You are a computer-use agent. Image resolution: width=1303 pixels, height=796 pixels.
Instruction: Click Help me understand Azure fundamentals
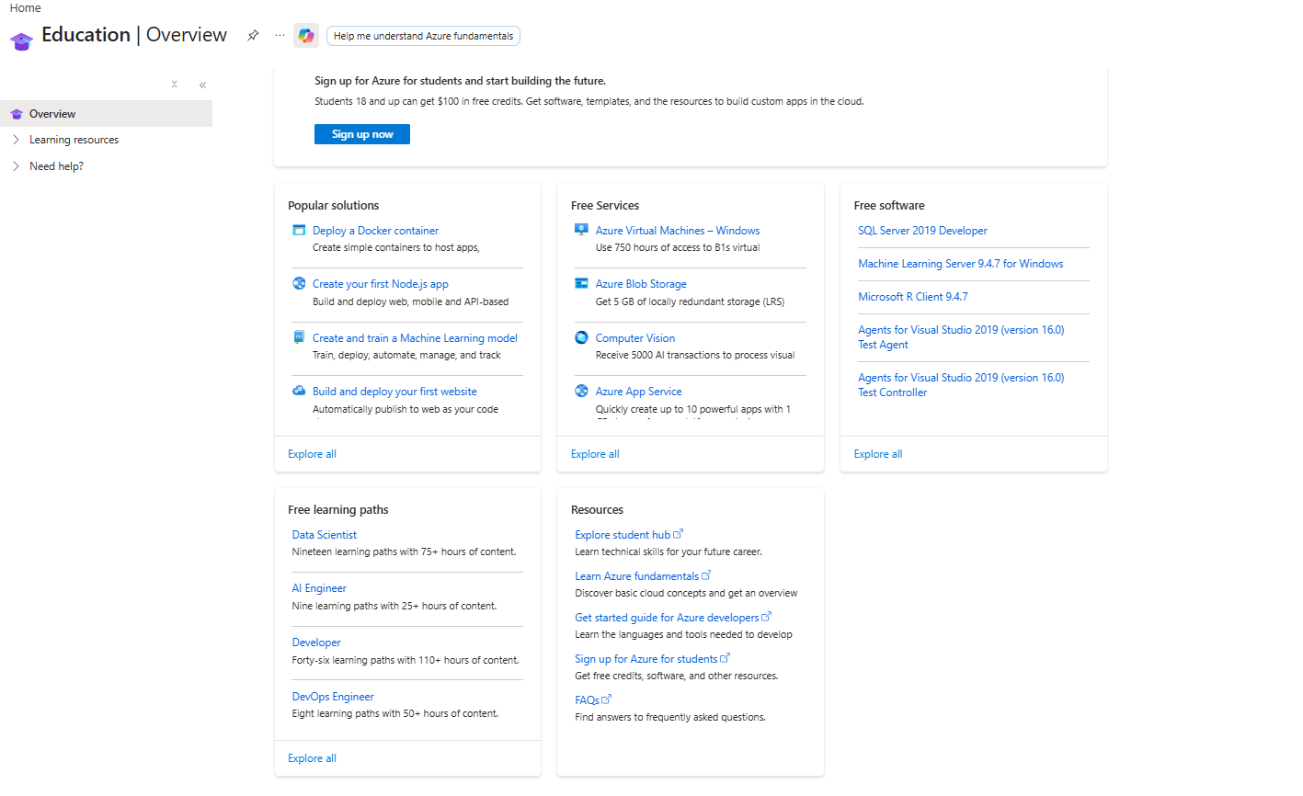423,36
